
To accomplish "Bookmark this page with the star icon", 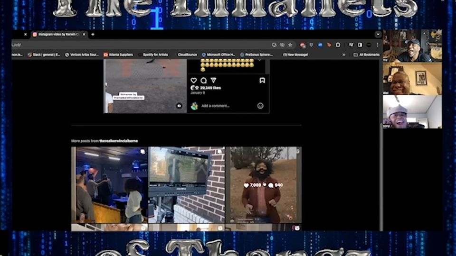I will (x=290, y=45).
